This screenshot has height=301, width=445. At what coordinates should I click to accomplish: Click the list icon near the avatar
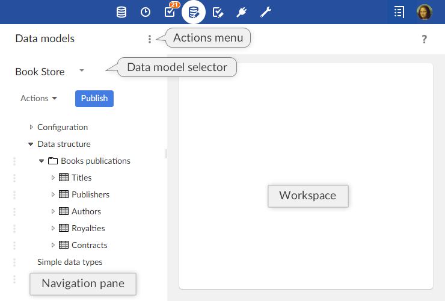tap(399, 12)
